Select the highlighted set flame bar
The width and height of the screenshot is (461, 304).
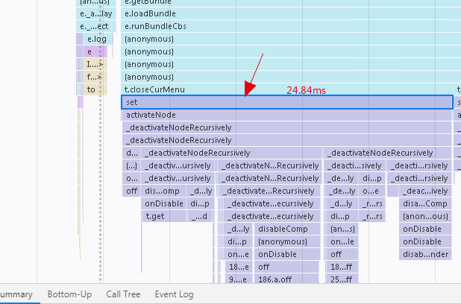[287, 102]
